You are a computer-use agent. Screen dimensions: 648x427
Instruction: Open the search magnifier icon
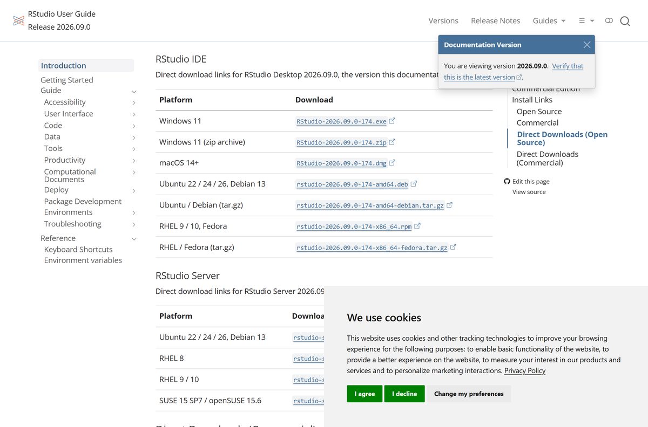tap(625, 21)
